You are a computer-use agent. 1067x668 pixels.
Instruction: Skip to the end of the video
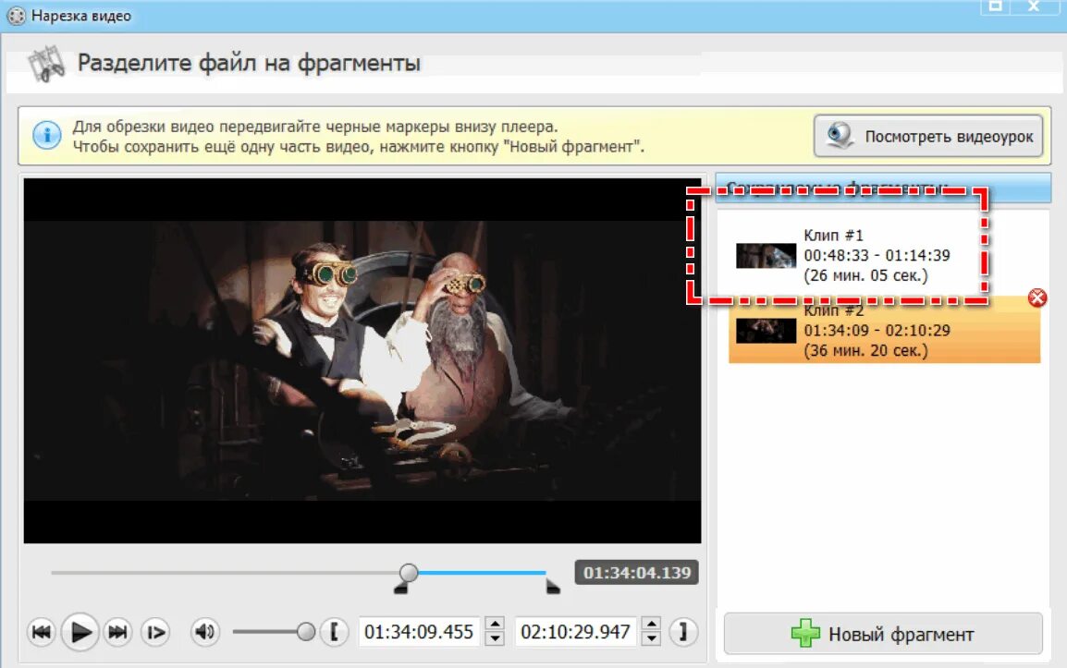click(x=117, y=632)
